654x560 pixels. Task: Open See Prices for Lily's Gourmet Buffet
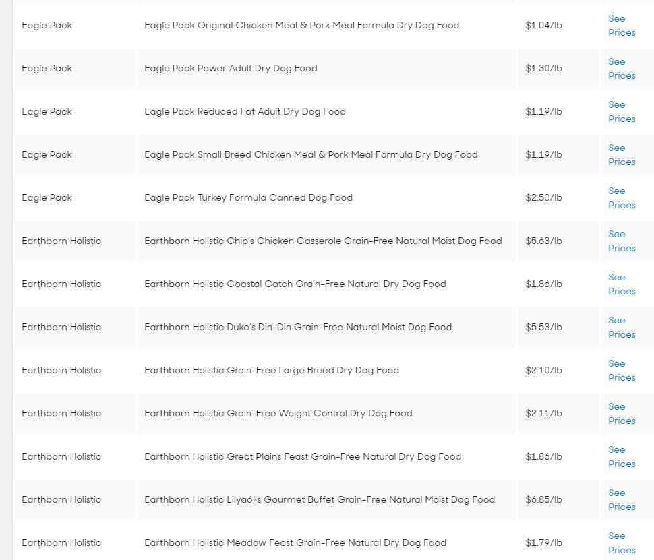[621, 500]
